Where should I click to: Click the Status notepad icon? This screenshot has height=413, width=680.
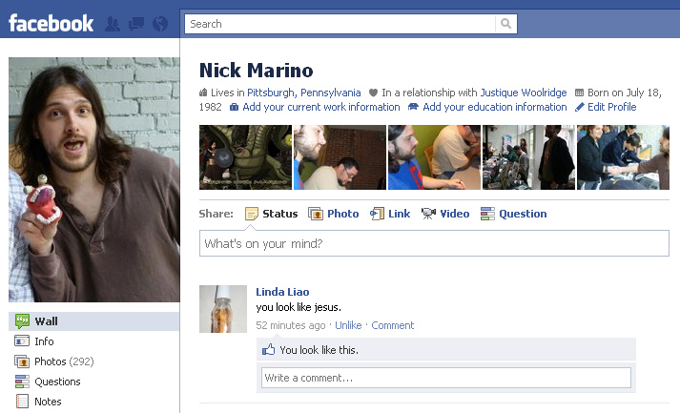point(252,214)
